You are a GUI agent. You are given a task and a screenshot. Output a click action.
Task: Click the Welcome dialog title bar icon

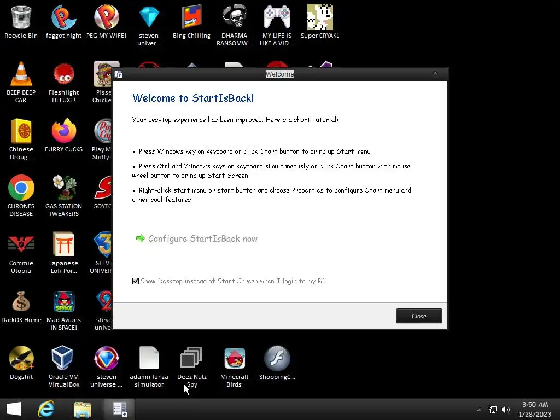(x=119, y=74)
